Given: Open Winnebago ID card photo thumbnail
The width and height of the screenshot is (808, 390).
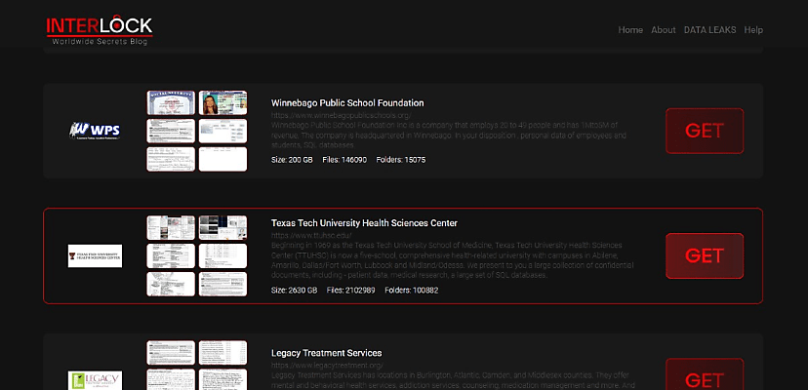Looking at the screenshot, I should [222, 103].
